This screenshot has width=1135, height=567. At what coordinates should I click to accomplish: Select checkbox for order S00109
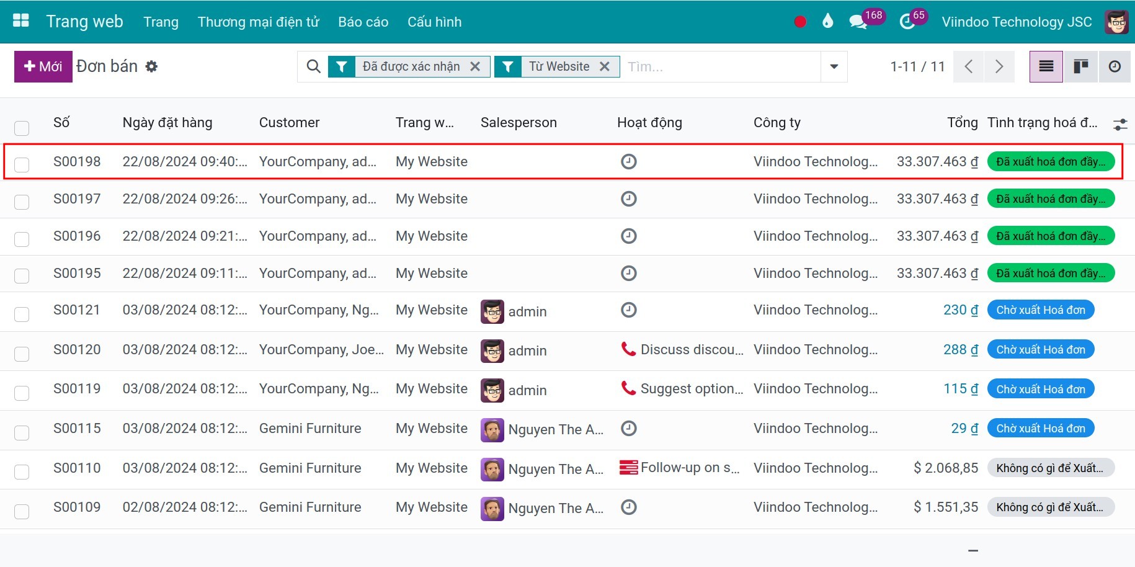pyautogui.click(x=22, y=511)
